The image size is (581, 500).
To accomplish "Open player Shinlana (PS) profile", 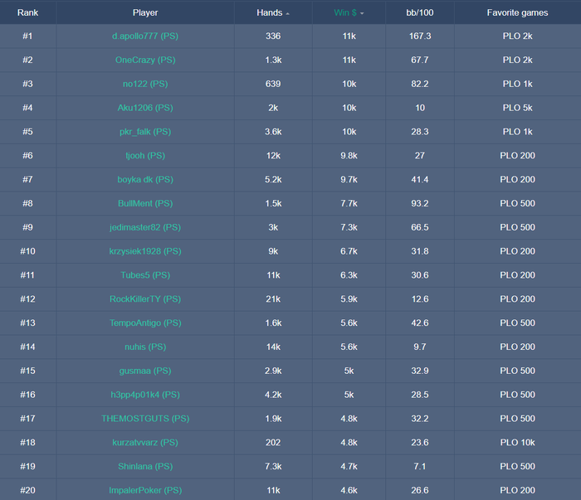I will pos(145,466).
